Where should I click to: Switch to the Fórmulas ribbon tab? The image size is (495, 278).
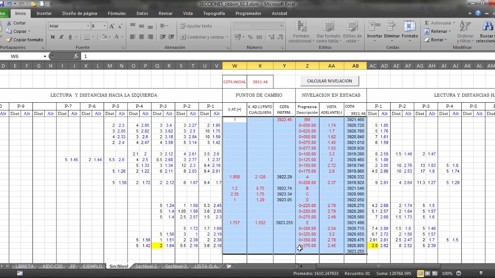pos(117,13)
